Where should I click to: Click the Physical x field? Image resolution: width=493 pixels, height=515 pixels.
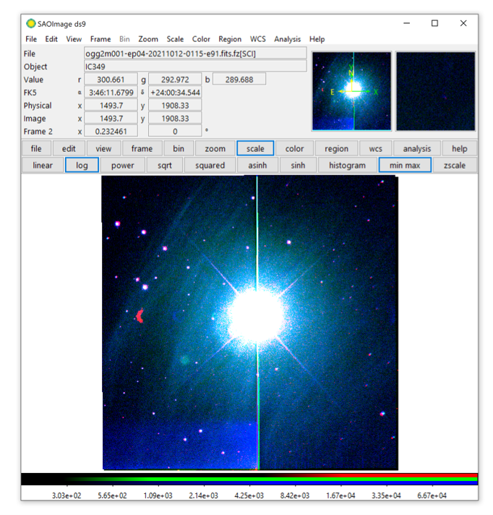click(111, 105)
